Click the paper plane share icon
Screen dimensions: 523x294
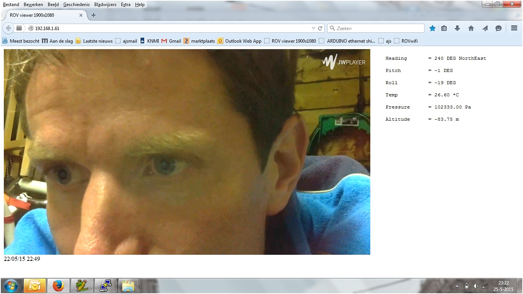(x=485, y=28)
